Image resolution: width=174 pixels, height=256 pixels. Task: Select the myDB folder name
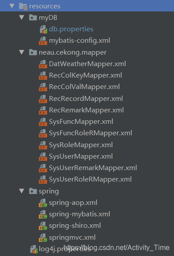[x=48, y=18]
